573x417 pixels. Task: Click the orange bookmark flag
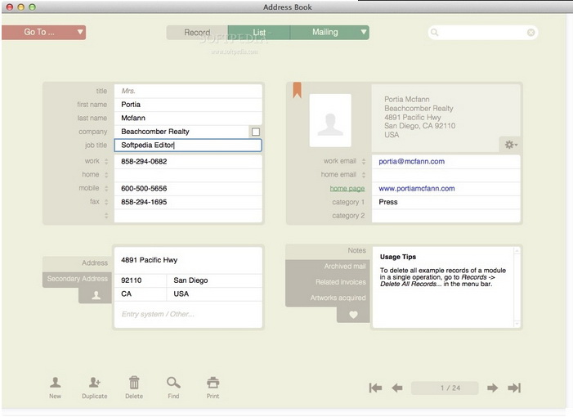click(x=297, y=90)
